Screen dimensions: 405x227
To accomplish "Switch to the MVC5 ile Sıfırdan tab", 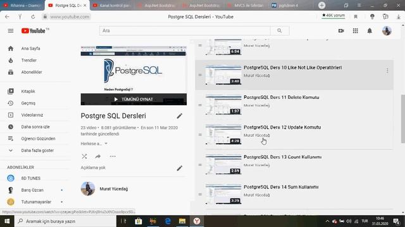I will tap(246, 6).
